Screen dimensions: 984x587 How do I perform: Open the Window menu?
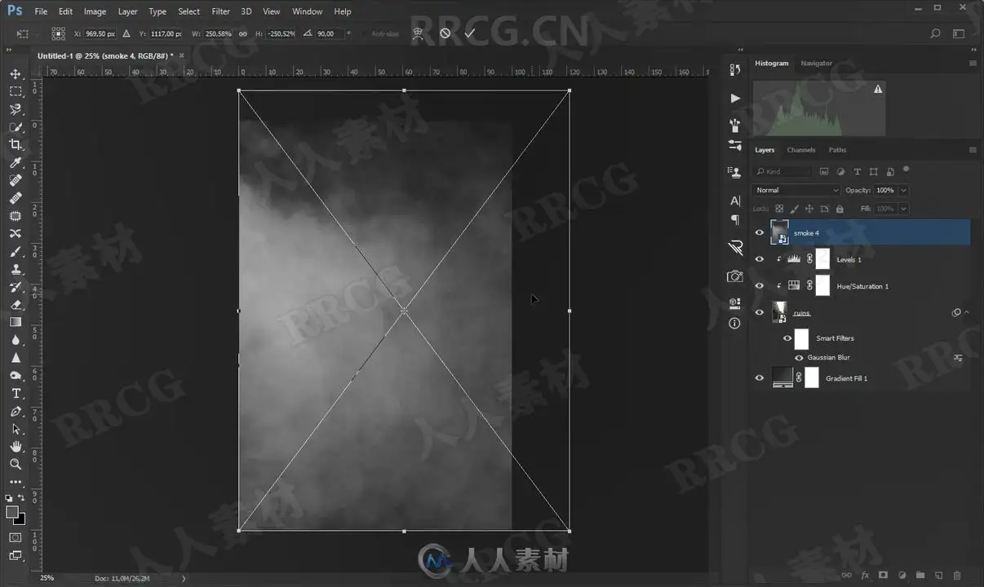coord(307,11)
